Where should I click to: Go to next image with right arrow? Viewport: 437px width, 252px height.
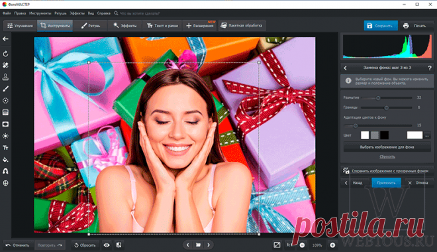[209, 245]
